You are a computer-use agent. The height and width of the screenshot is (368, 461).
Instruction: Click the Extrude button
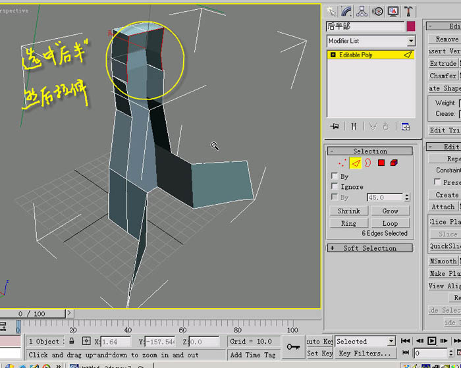[443, 63]
